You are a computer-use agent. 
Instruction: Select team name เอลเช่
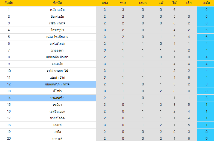pos(57,125)
